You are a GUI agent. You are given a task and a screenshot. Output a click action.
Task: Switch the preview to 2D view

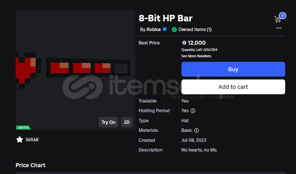(x=127, y=122)
